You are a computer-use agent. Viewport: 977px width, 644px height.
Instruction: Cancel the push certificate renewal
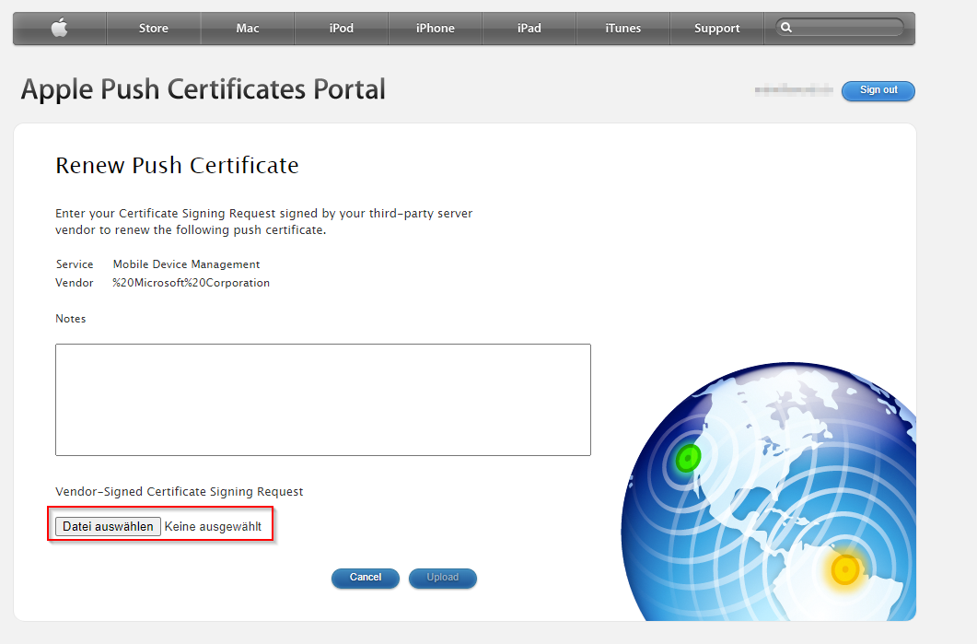365,578
